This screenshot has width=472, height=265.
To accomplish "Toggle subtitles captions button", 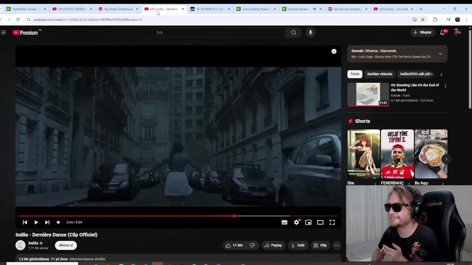I will [x=284, y=222].
